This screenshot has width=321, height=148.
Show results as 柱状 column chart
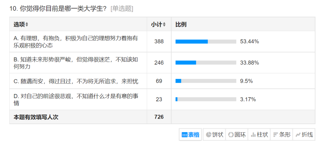pyautogui.click(x=259, y=135)
